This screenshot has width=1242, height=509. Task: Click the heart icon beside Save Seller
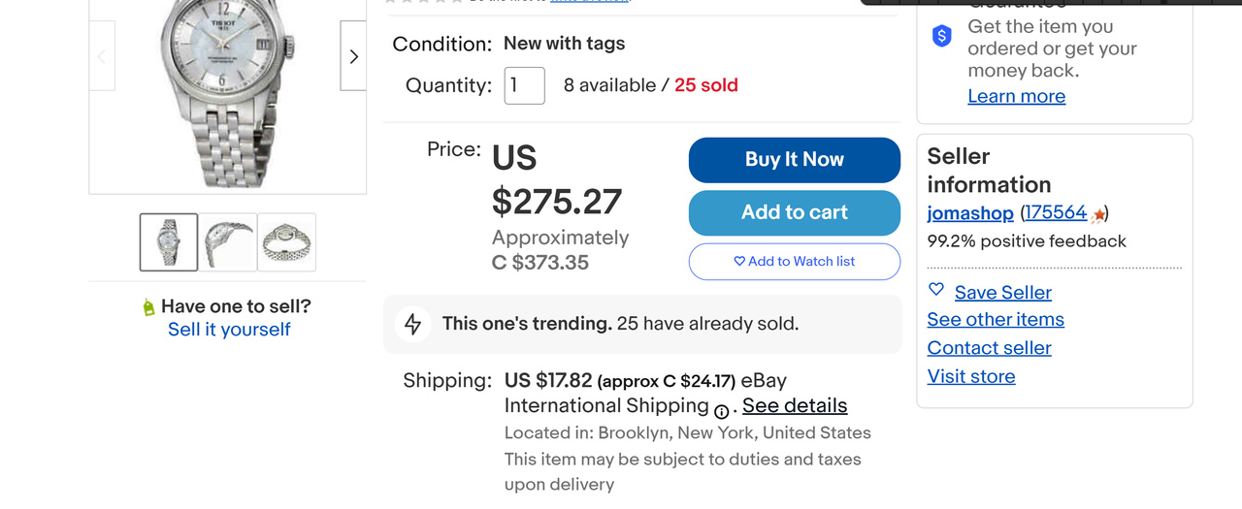point(936,290)
